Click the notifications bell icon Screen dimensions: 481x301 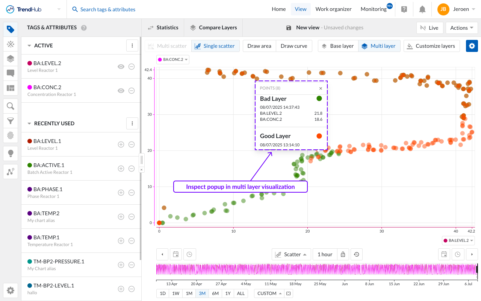coord(422,9)
